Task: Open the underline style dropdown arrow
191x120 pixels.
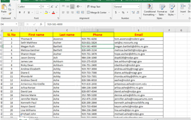Action: (x=32, y=12)
